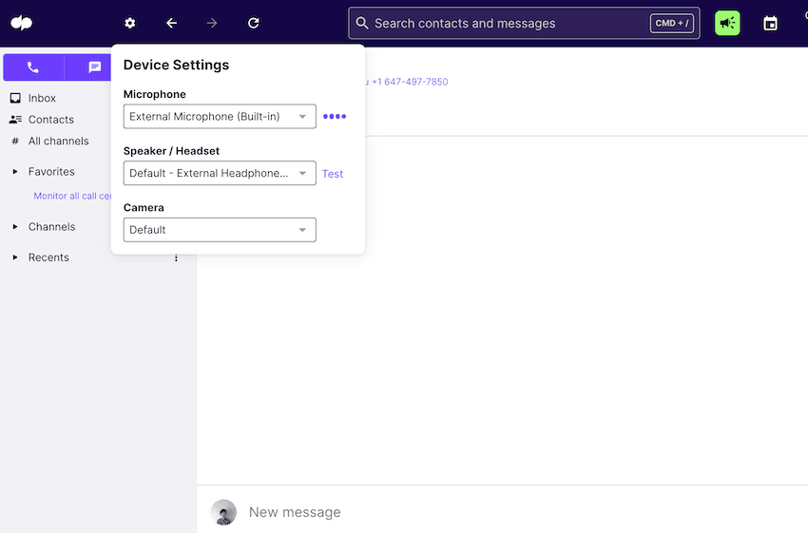Open the green megaphone announcements icon
This screenshot has height=533, width=808.
coord(727,23)
